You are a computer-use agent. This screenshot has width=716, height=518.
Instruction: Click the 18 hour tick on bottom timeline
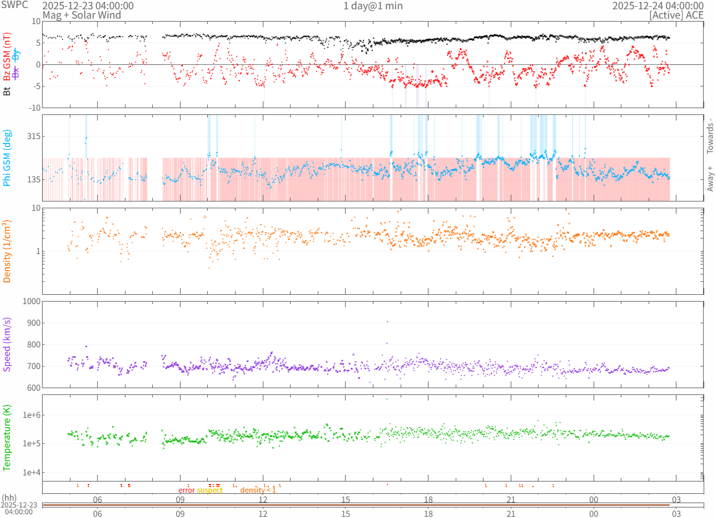click(428, 513)
